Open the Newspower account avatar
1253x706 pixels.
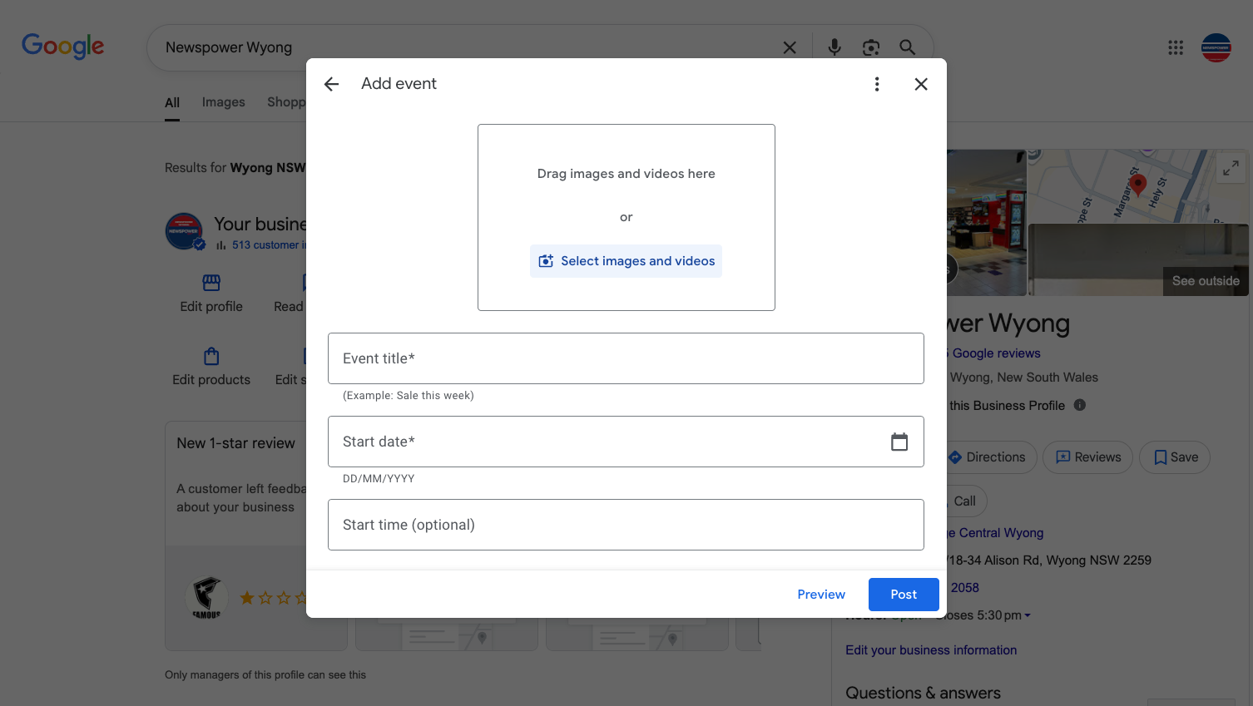1216,48
